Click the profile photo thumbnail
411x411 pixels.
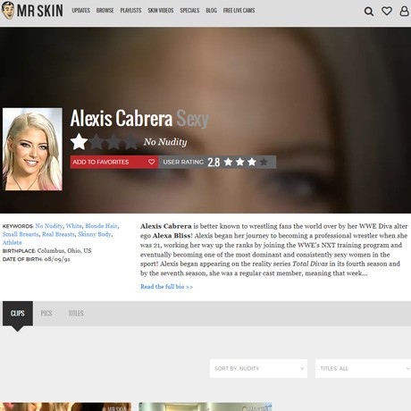pos(32,149)
